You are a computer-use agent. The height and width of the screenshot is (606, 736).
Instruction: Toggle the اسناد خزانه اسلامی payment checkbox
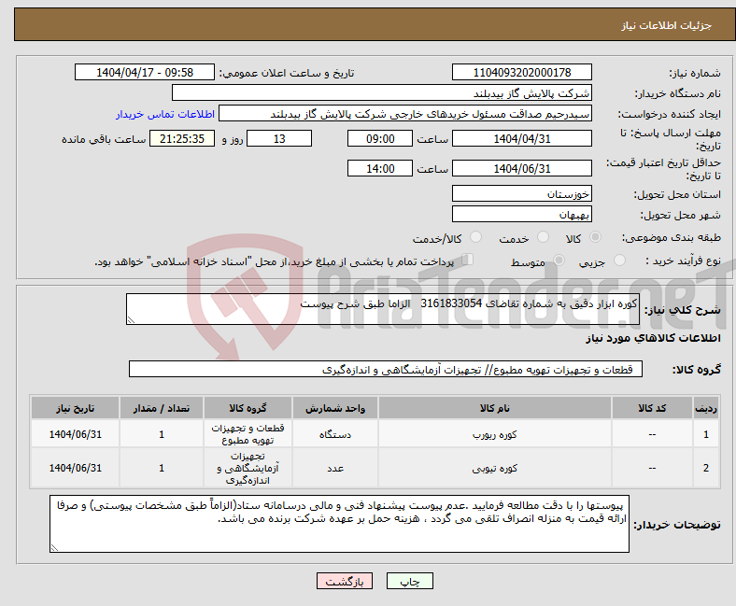pyautogui.click(x=468, y=260)
